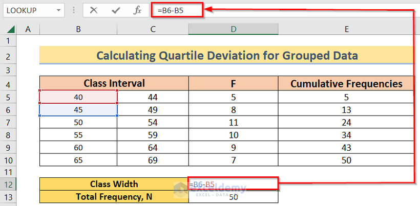Select row 5 header

(8, 97)
